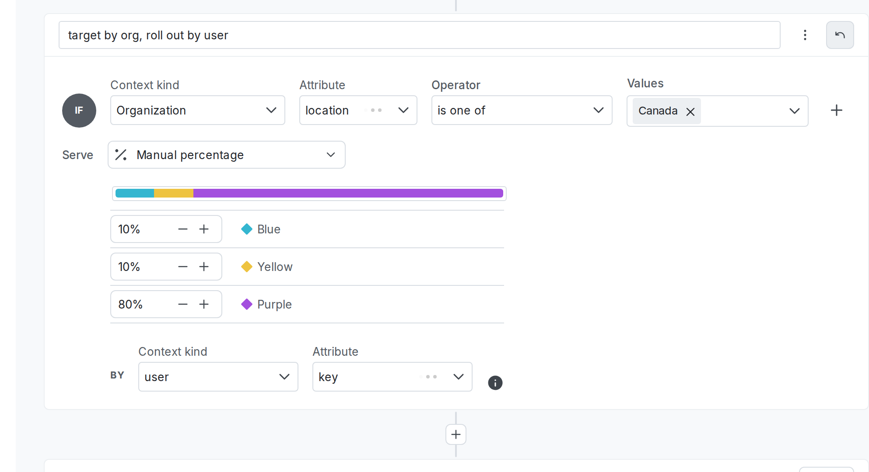Click the Yellow diamond color swatch
This screenshot has width=869, height=472.
coord(247,267)
